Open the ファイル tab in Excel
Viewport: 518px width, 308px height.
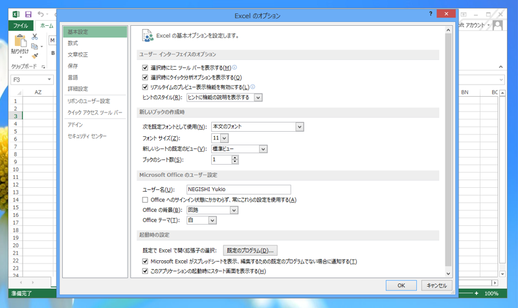click(x=21, y=25)
